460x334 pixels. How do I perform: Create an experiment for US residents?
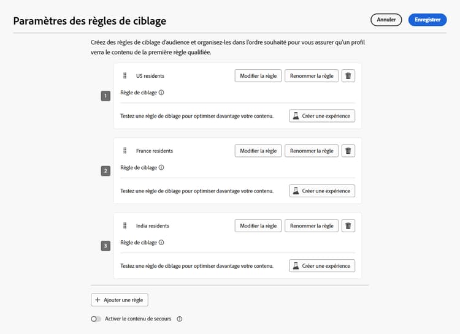322,116
